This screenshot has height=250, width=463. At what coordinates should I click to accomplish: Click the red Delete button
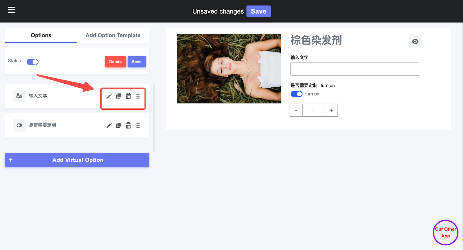(115, 62)
